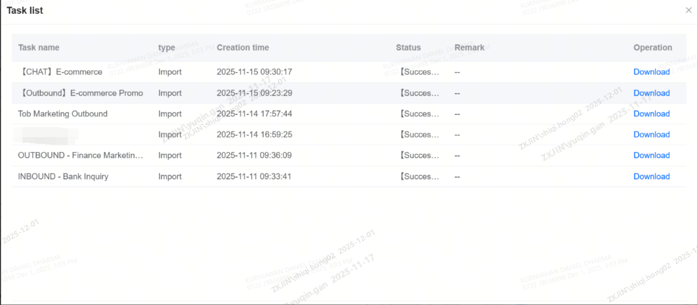Viewport: 698px width, 305px height.
Task: Download the INBOUND - Bank Inquiry task
Action: pos(651,177)
